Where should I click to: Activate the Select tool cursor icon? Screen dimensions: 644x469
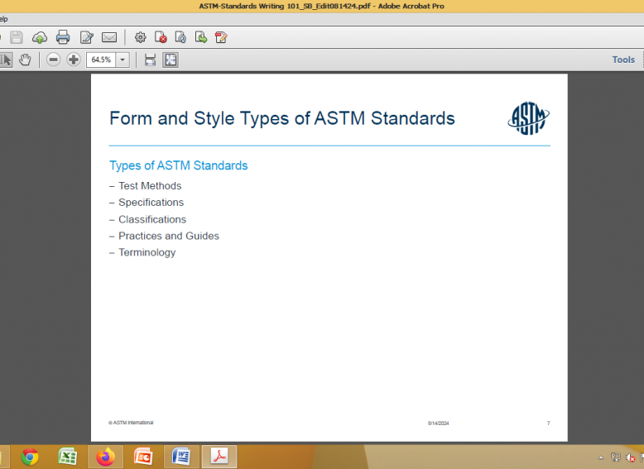click(x=6, y=60)
